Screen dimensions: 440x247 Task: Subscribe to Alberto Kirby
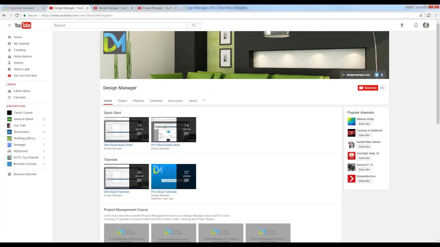coord(364,124)
